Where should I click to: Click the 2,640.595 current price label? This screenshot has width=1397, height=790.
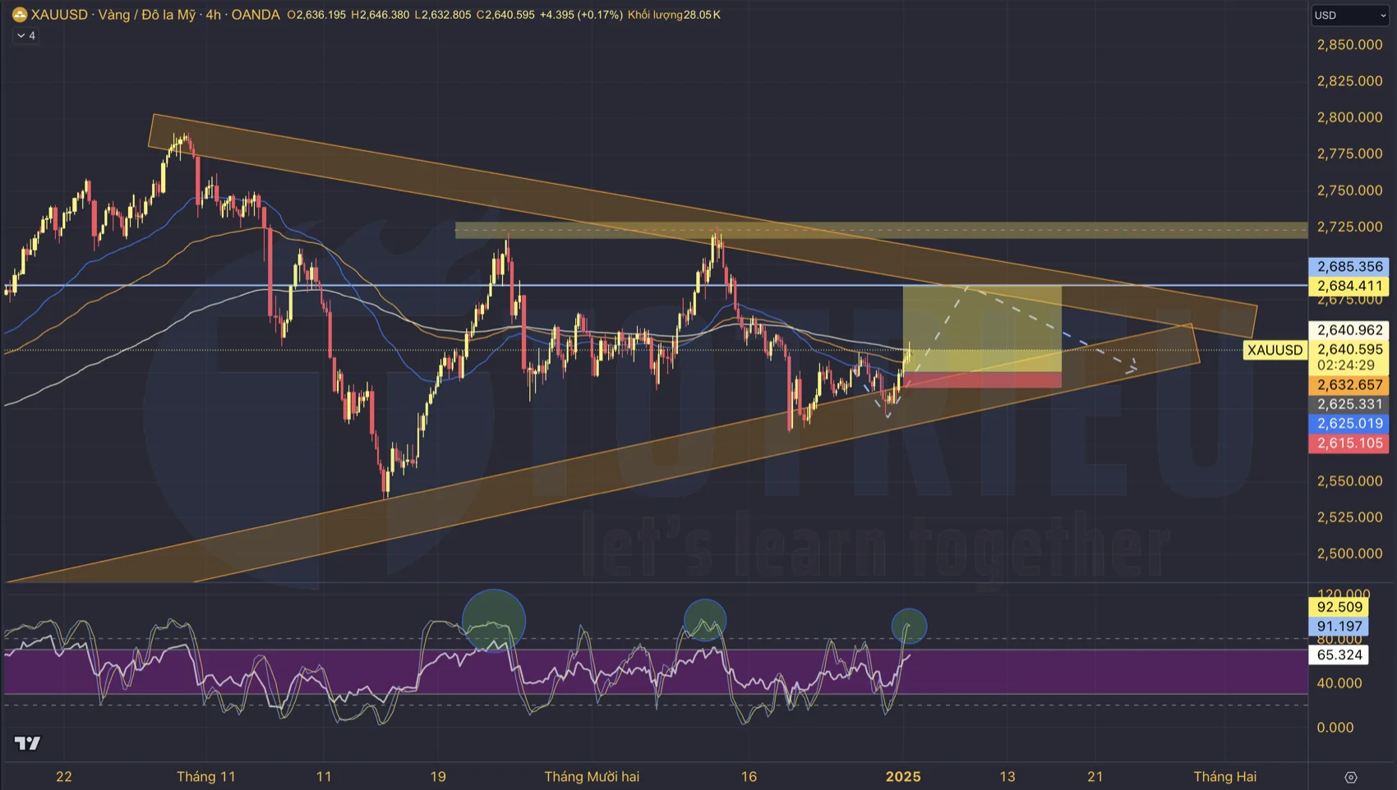click(1349, 350)
